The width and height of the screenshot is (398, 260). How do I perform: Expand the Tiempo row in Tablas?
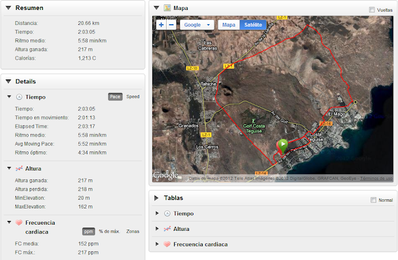(x=157, y=213)
